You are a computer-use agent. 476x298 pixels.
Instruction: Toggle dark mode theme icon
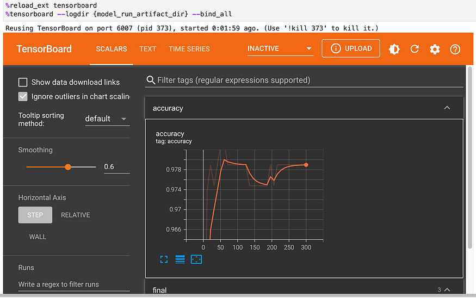(394, 49)
